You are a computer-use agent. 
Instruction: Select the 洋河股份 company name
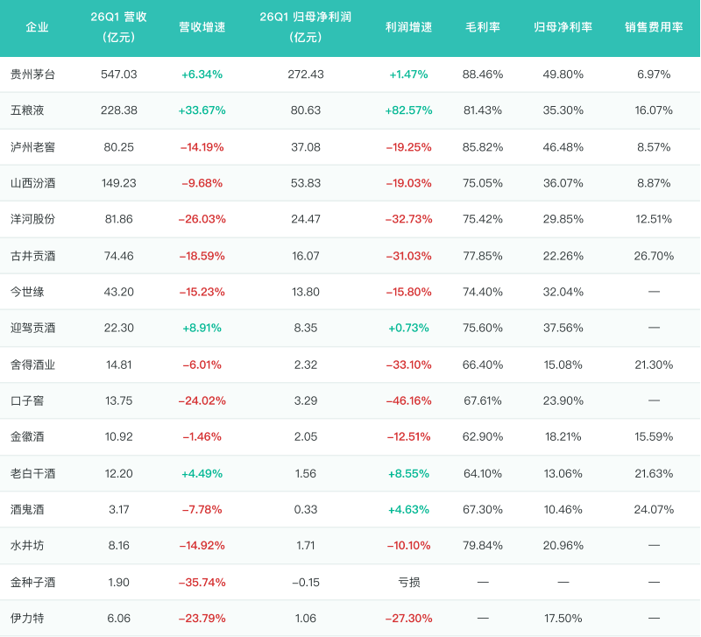click(32, 219)
